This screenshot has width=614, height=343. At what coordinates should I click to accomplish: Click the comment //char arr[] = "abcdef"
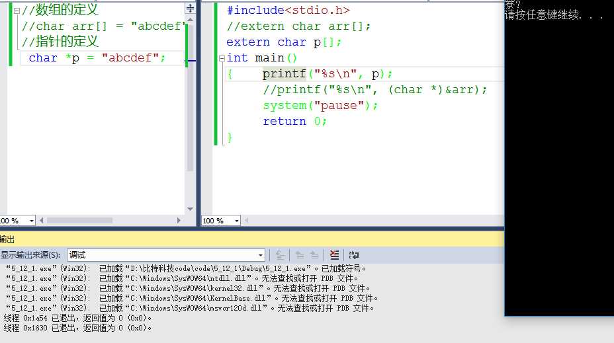click(x=103, y=26)
